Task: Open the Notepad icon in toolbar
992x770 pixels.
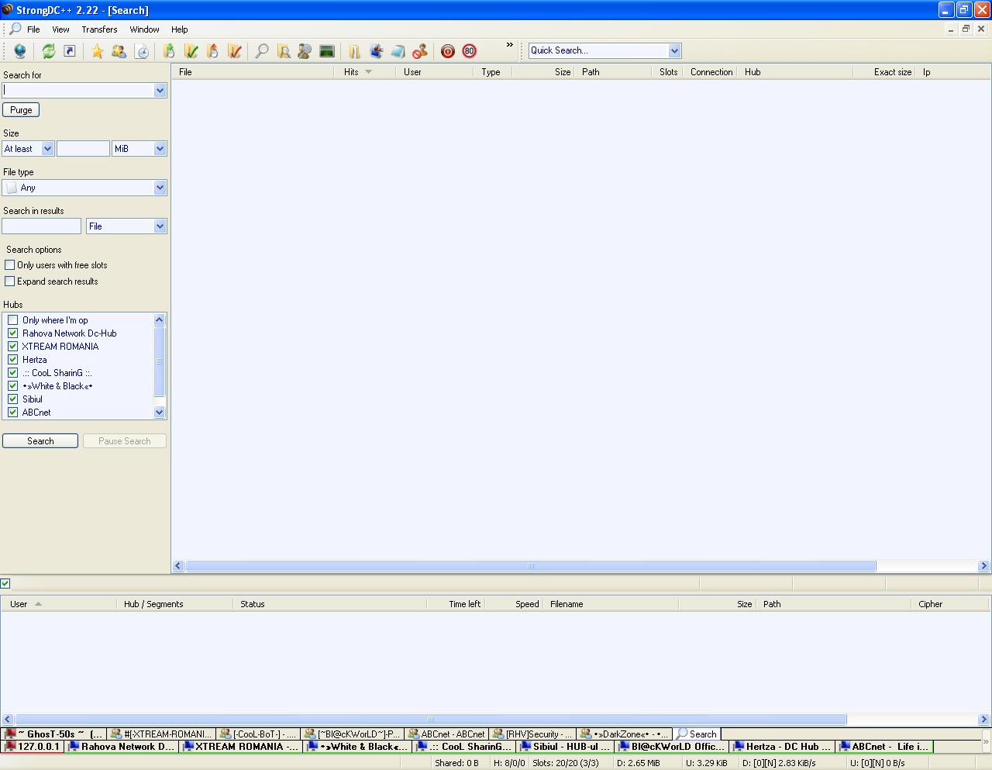Action: (x=398, y=51)
